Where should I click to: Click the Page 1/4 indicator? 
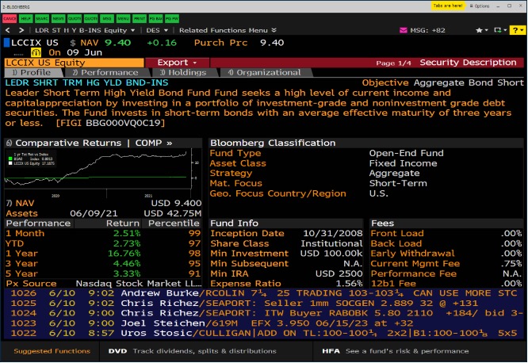(393, 63)
